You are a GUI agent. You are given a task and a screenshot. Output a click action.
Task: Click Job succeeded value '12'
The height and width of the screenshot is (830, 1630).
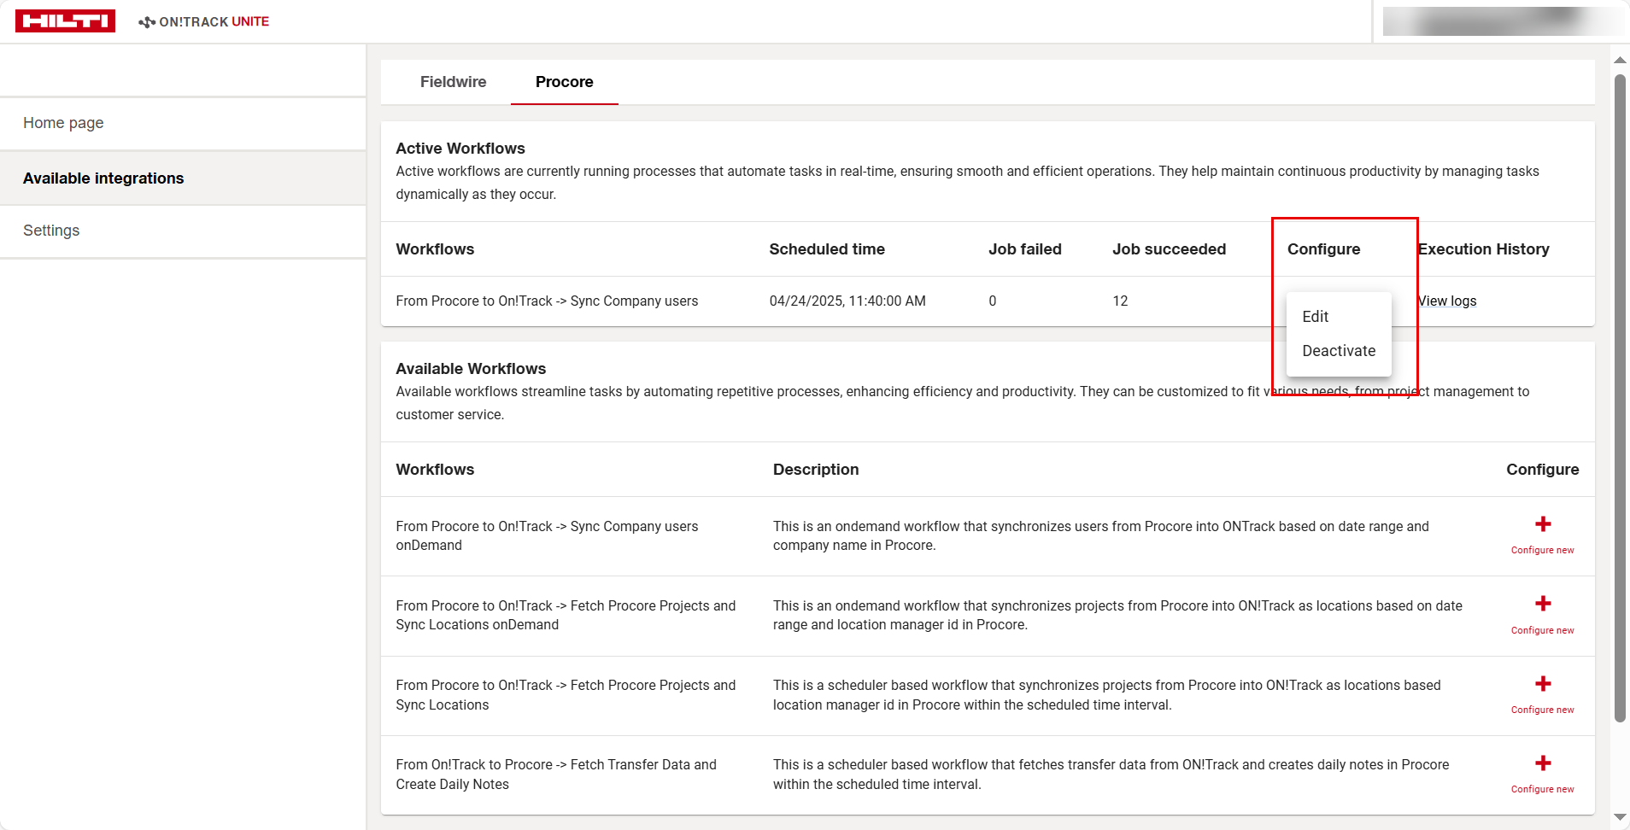coord(1120,301)
